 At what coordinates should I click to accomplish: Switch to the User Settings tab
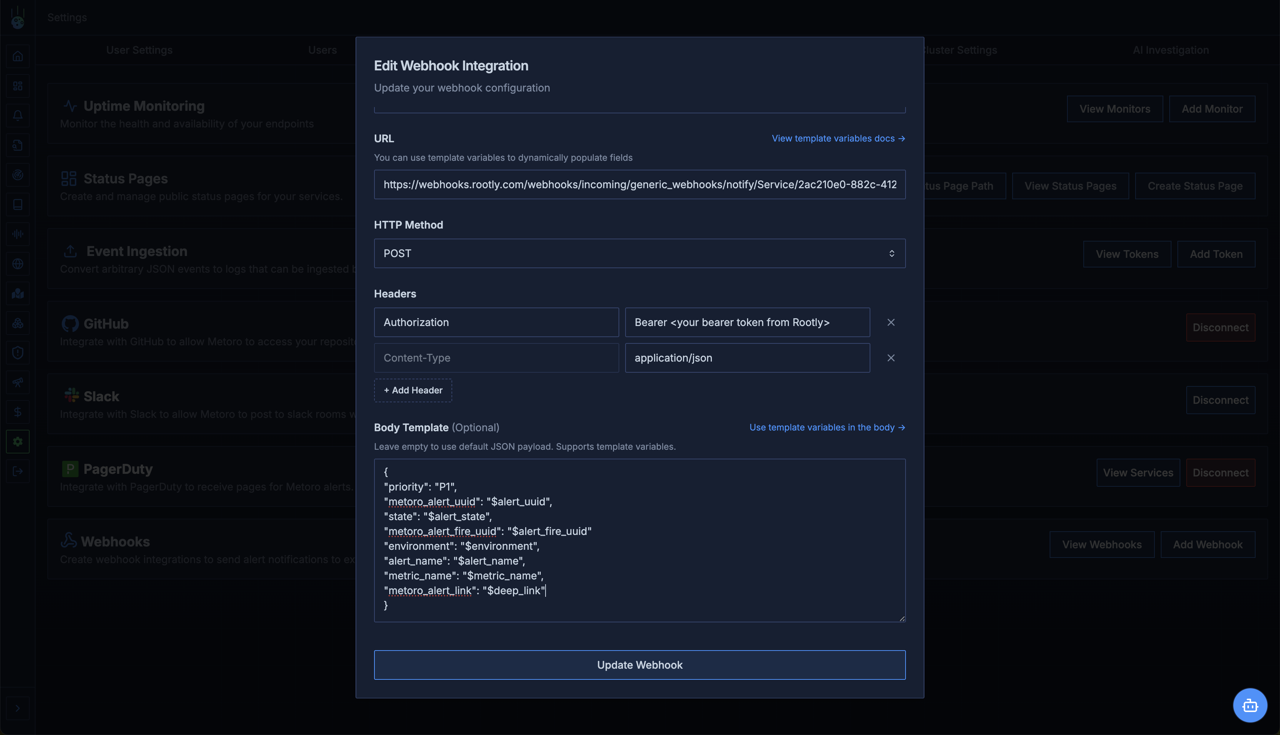coord(139,50)
